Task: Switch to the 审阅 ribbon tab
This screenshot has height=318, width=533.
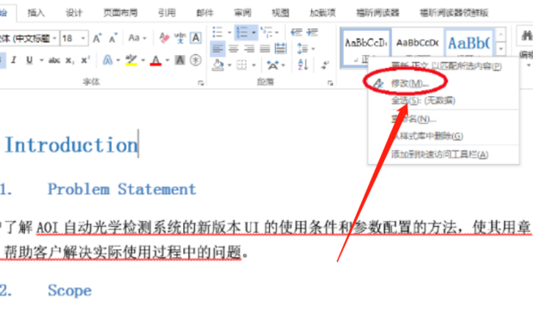Action: pyautogui.click(x=242, y=13)
